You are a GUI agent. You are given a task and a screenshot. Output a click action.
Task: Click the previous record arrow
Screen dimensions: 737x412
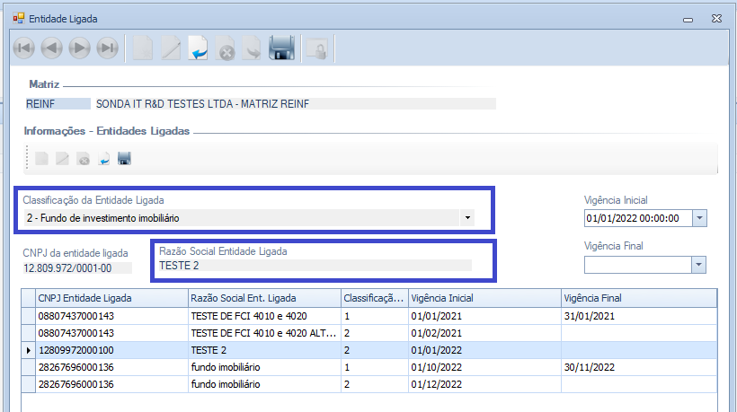(x=51, y=48)
